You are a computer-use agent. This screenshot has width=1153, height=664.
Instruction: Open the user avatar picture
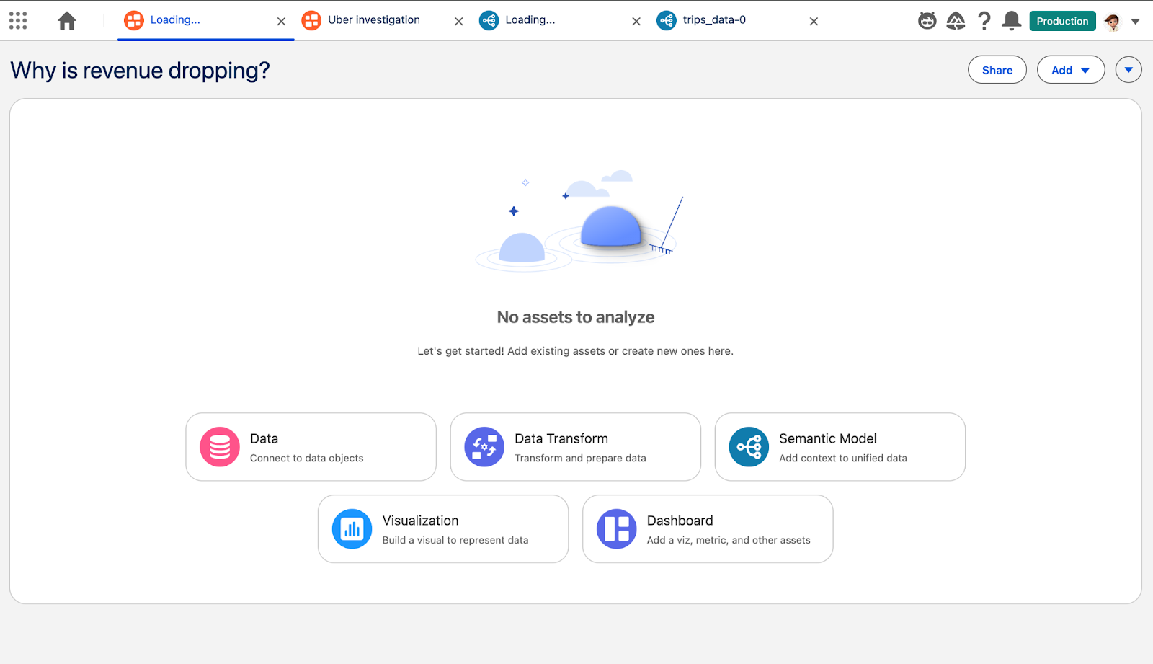coord(1113,22)
